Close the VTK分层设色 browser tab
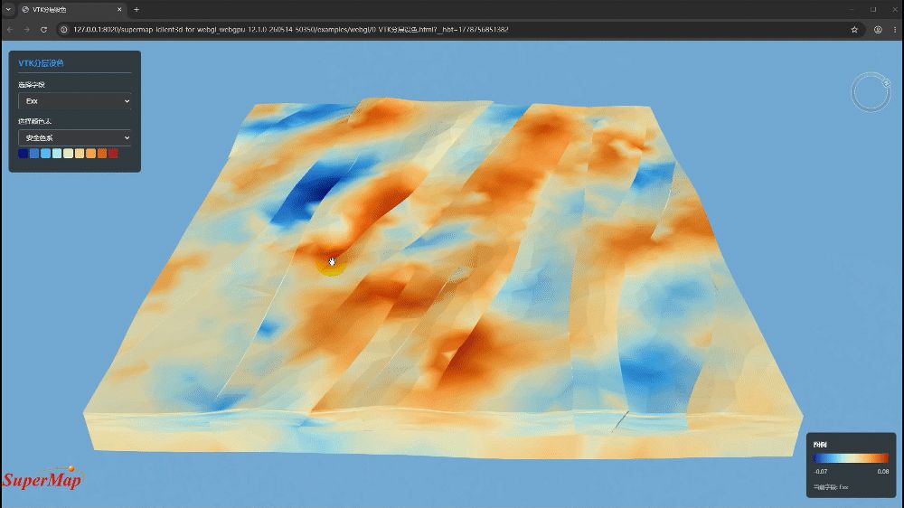Viewport: 904px width, 508px height. [x=119, y=9]
